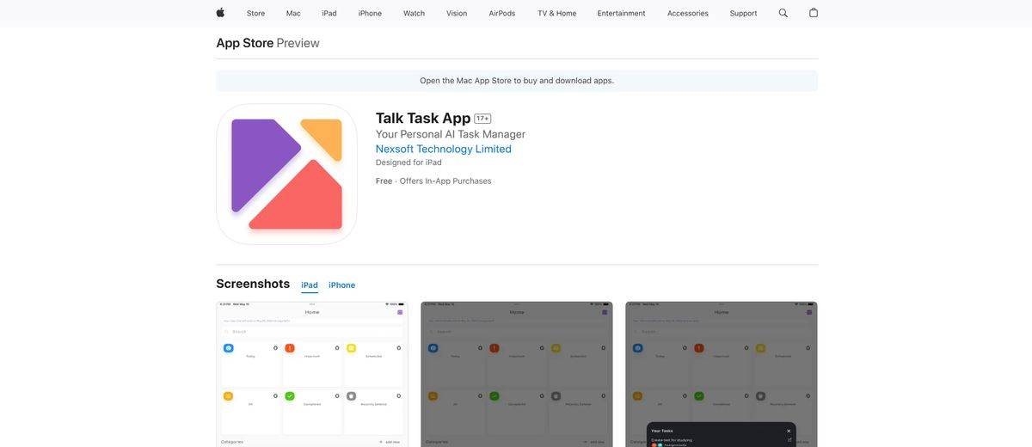The image size is (1032, 447).
Task: View the third screenshot showing Your Tasks popup
Action: coord(722,374)
